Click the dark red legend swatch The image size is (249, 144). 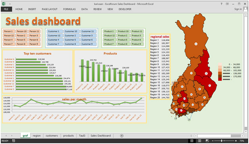(220, 80)
